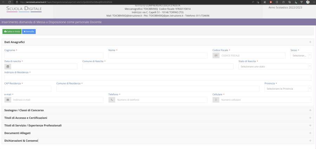Open the Sesso dropdown
Screen dimensions: 316x149
(x=301, y=56)
